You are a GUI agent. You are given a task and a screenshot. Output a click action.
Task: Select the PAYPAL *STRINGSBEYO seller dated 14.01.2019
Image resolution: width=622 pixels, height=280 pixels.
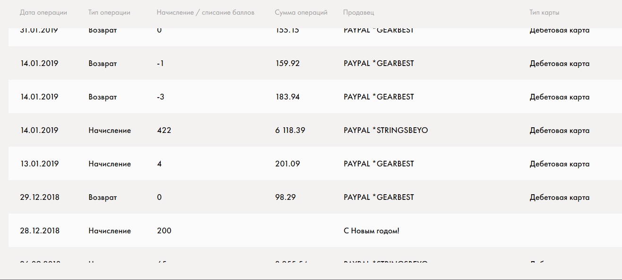pyautogui.click(x=386, y=130)
